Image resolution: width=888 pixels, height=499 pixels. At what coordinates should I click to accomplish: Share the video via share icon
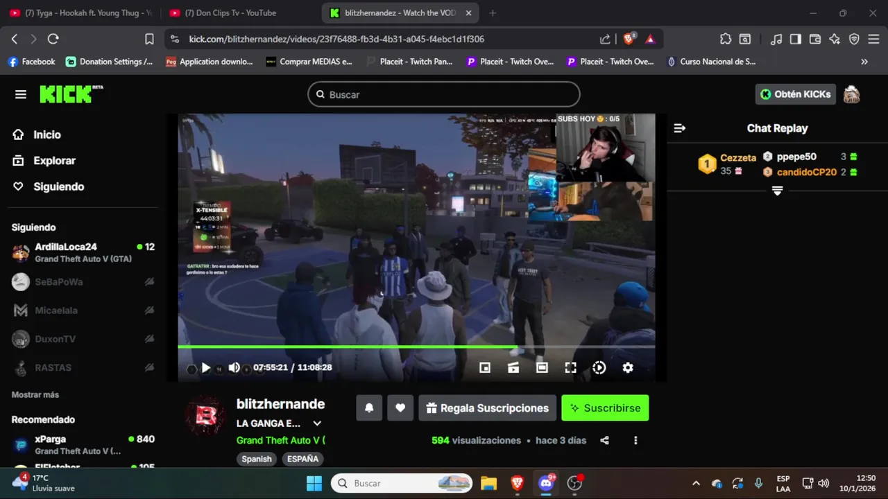604,440
